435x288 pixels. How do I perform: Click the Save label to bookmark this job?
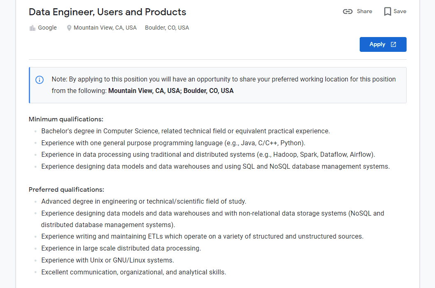tap(398, 12)
